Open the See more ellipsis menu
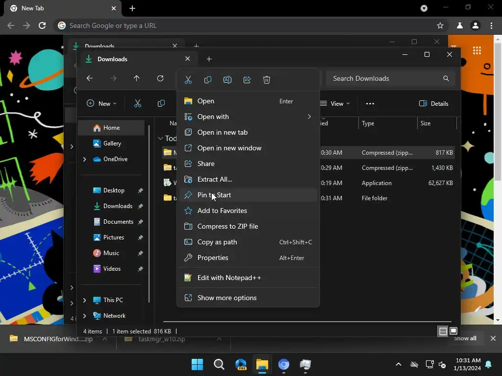 pos(370,104)
